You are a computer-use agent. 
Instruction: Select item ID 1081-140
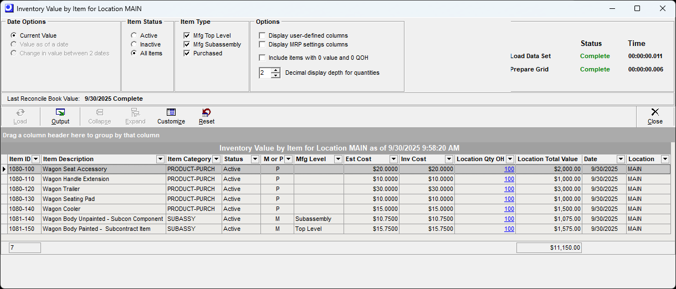pyautogui.click(x=24, y=219)
